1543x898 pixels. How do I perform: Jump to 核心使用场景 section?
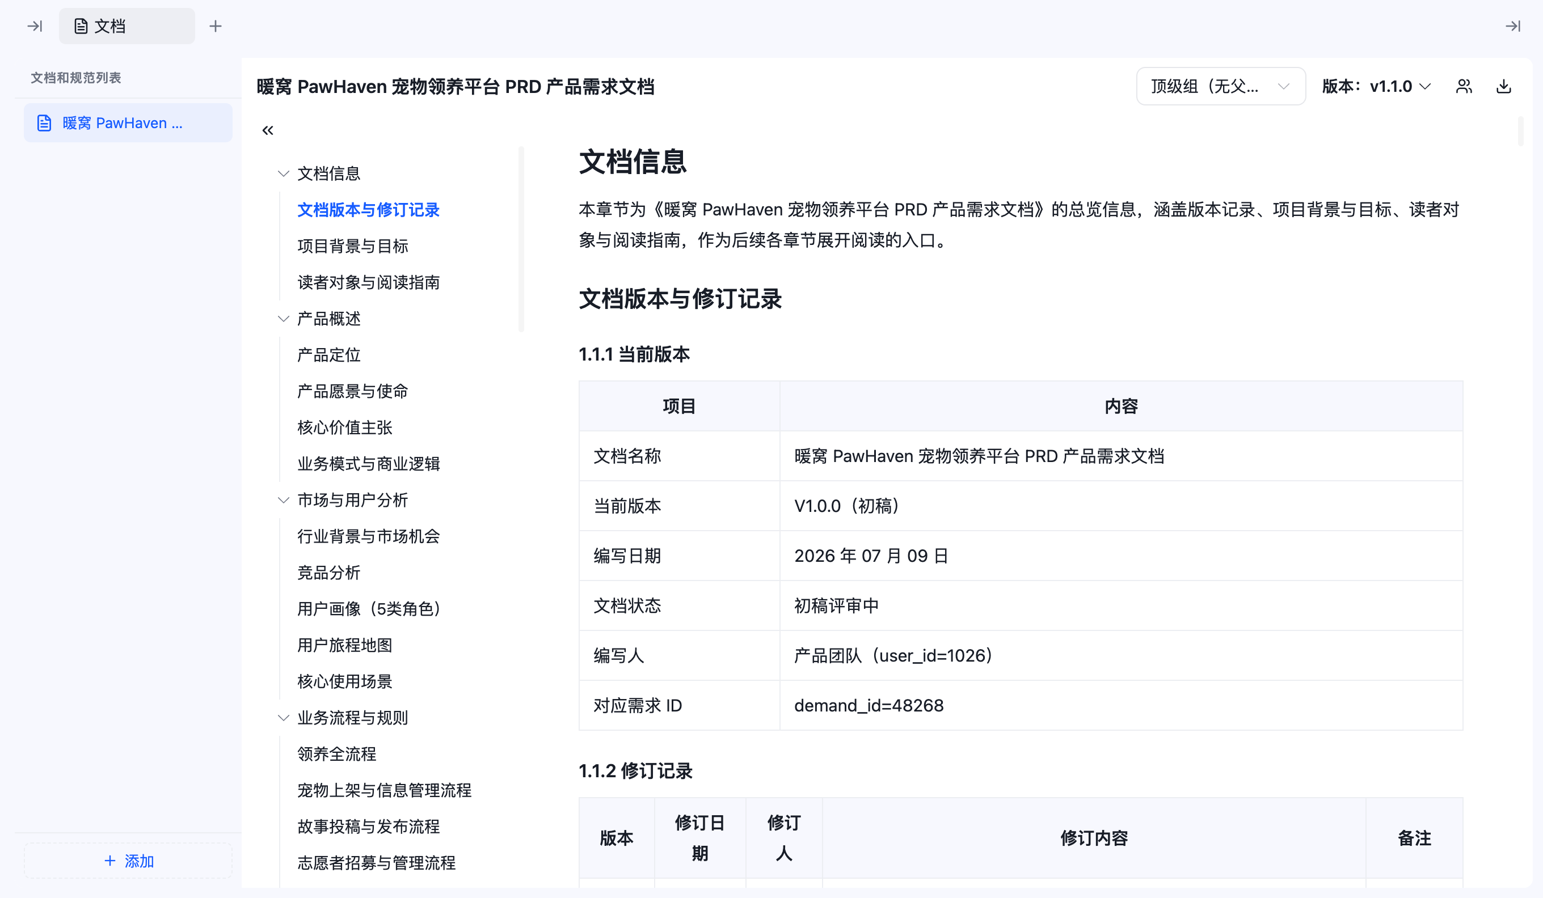(x=345, y=681)
